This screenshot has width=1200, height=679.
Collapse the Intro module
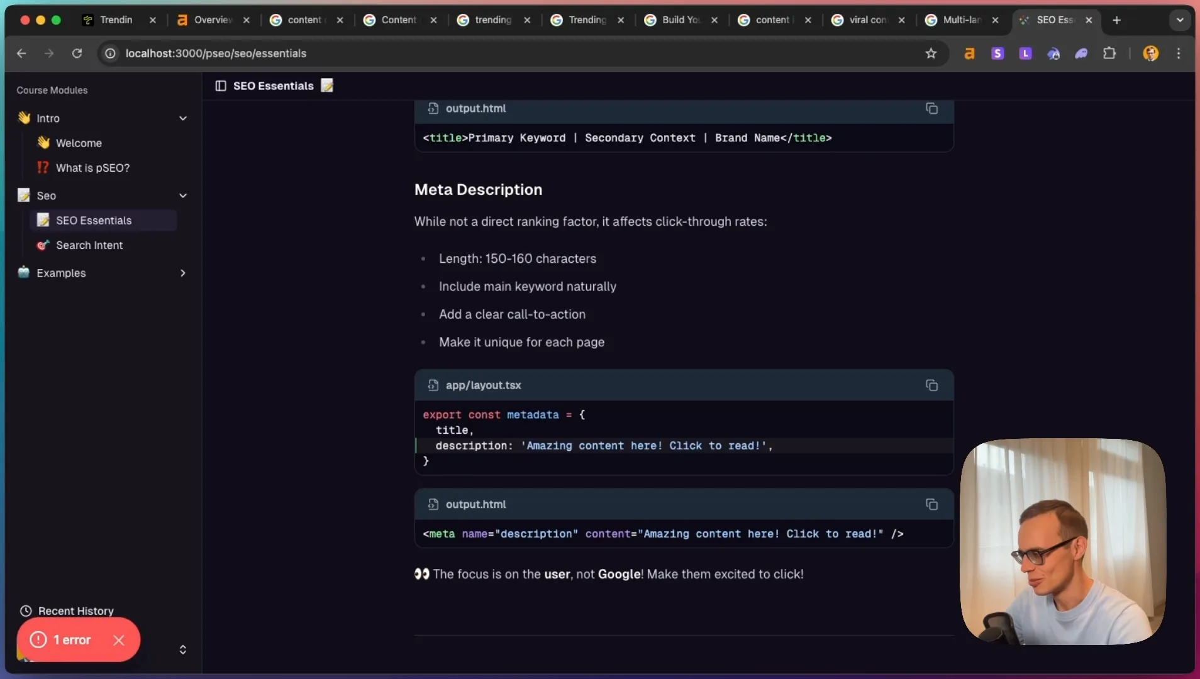183,118
